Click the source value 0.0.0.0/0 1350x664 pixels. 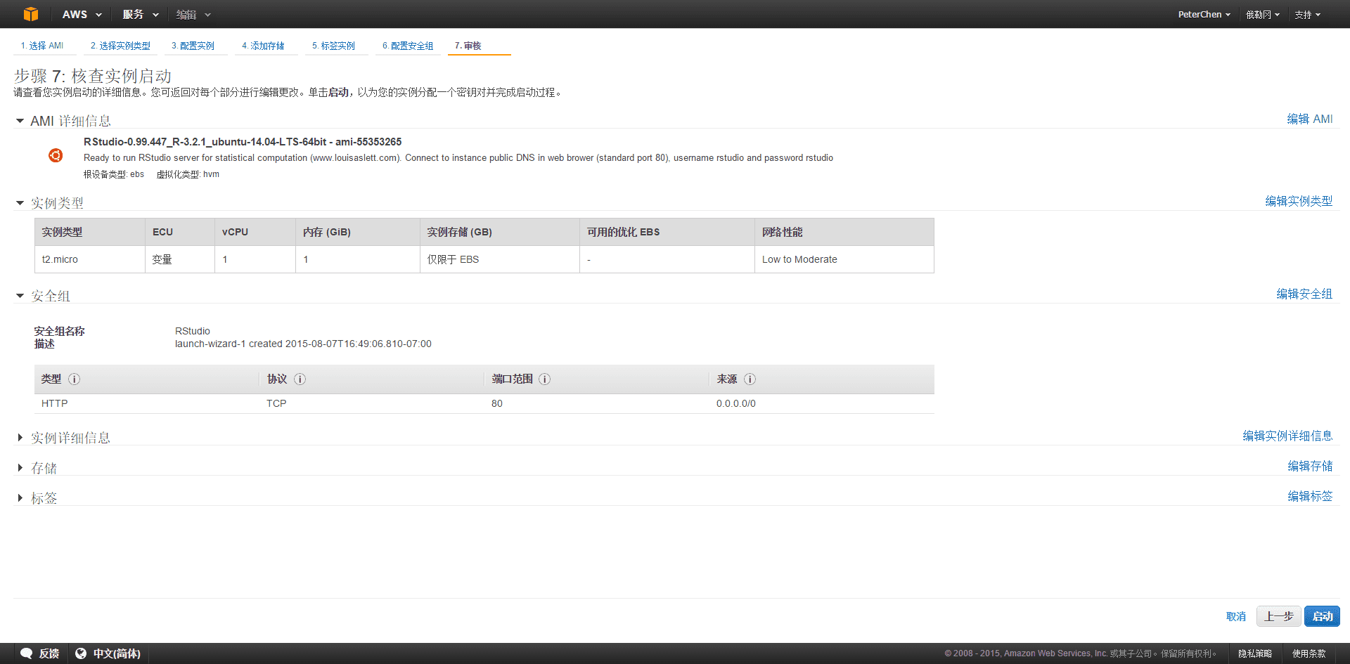point(736,403)
